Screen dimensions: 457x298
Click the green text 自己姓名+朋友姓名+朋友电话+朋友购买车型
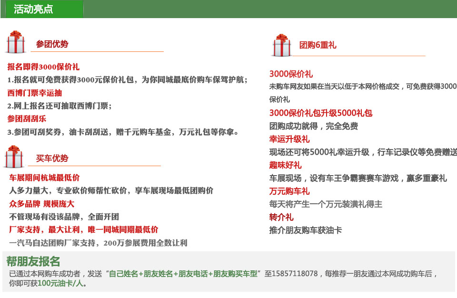[183, 274]
